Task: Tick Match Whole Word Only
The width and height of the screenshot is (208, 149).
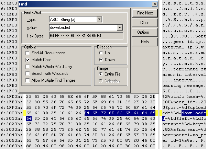Action: point(28,67)
